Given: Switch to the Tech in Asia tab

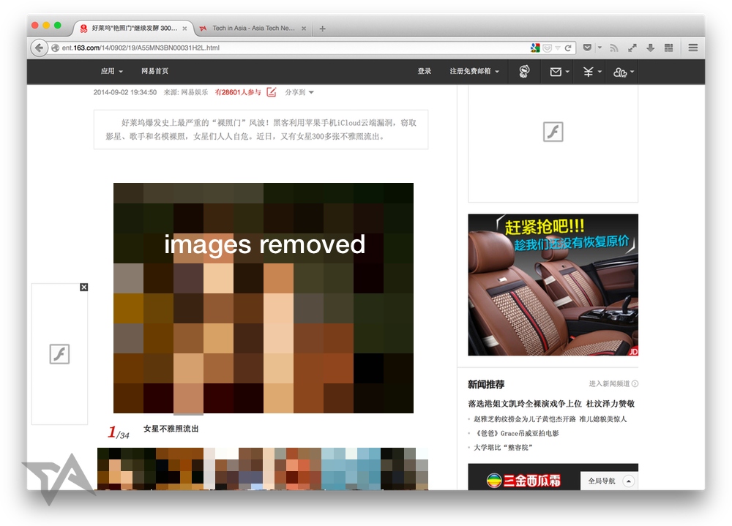Looking at the screenshot, I should (x=253, y=28).
